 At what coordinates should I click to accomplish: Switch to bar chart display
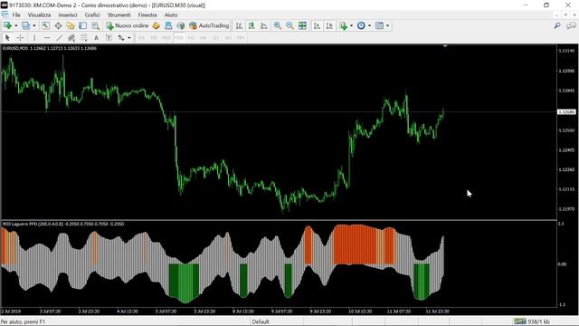coord(239,25)
